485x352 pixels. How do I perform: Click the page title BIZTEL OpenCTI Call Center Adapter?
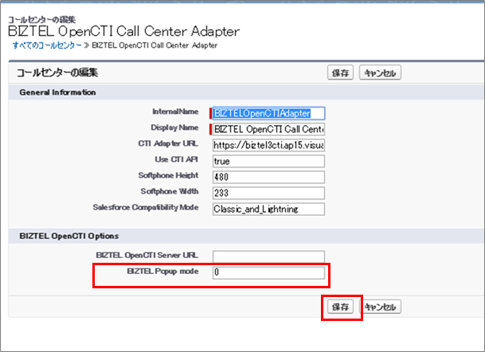tap(123, 31)
